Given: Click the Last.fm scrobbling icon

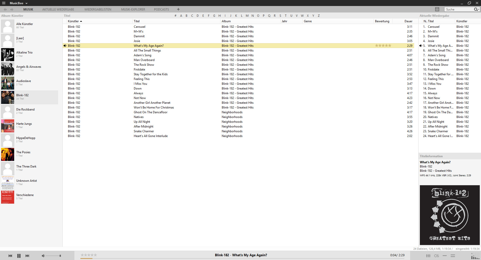Looking at the screenshot, I should [x=437, y=256].
